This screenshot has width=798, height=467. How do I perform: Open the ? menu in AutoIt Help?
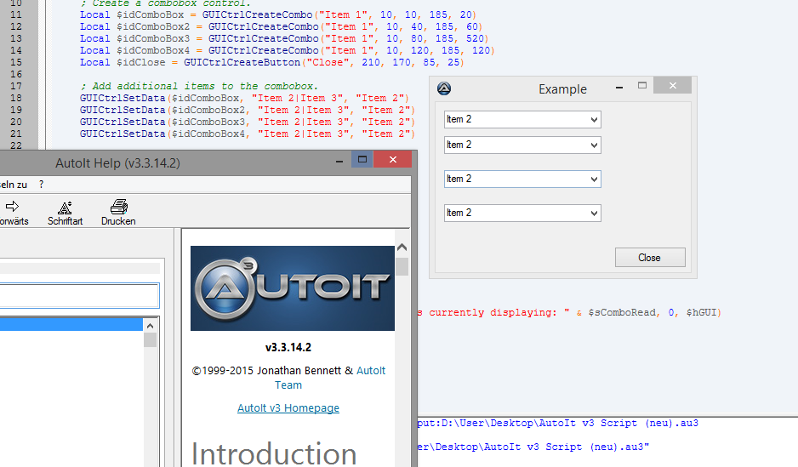click(x=41, y=184)
